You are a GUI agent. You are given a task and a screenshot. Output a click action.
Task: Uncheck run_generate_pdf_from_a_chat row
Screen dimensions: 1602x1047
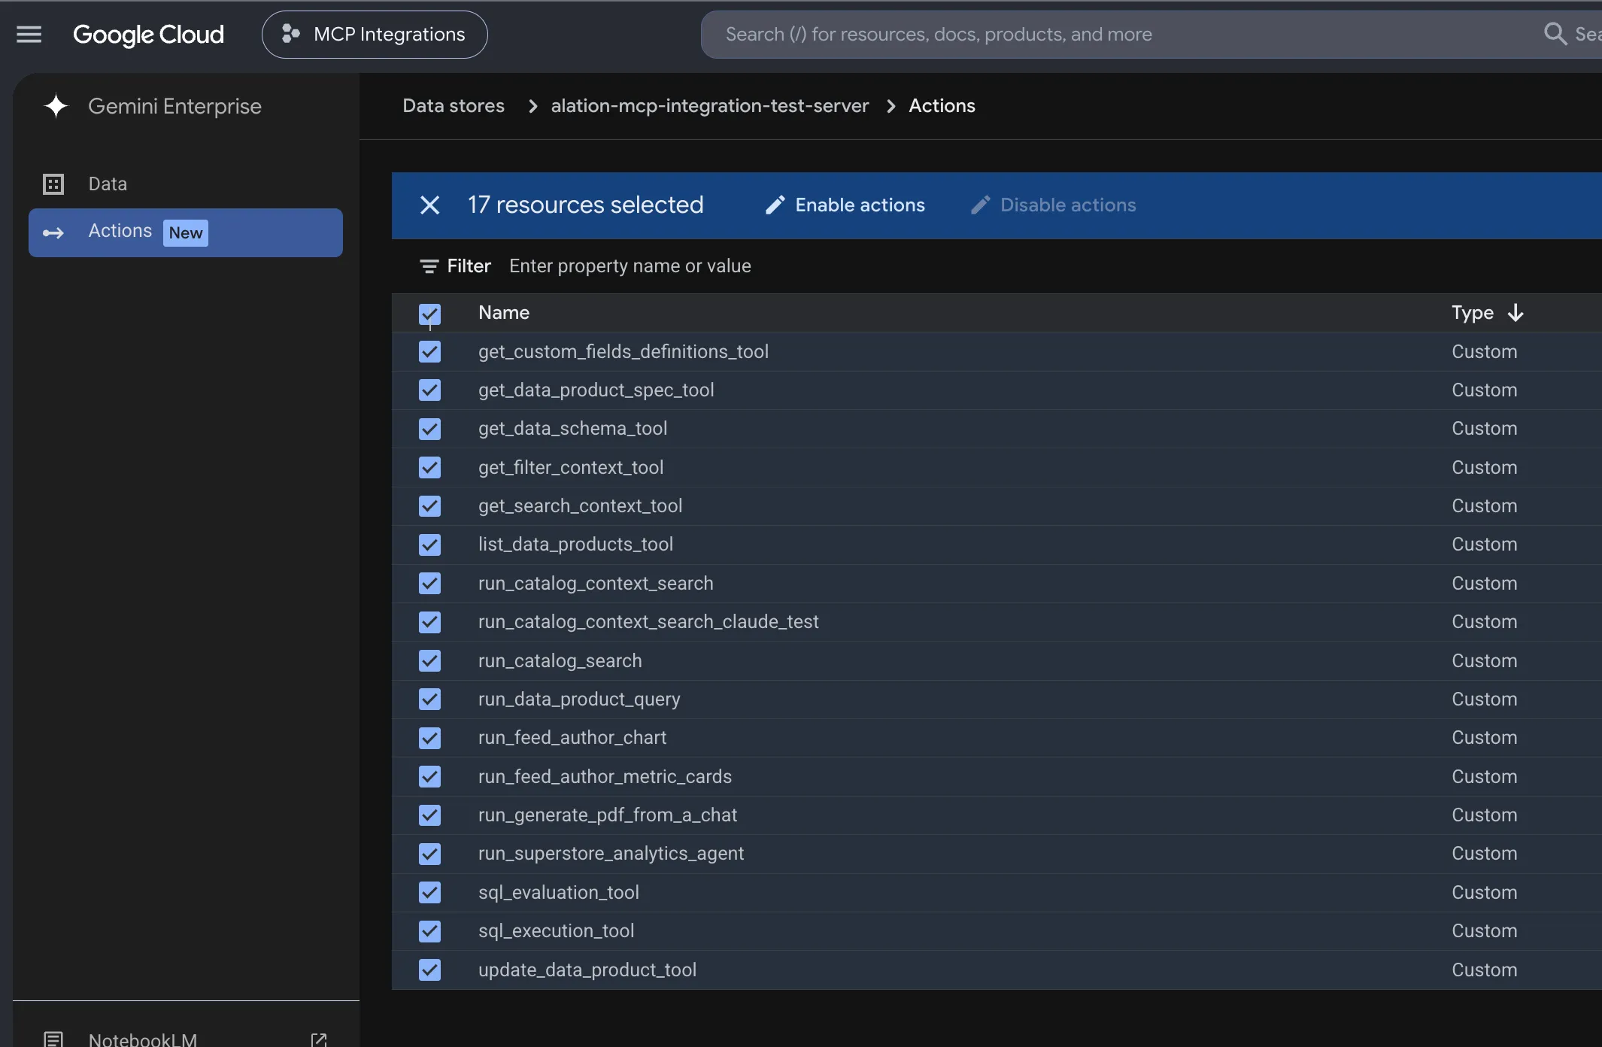pyautogui.click(x=429, y=815)
